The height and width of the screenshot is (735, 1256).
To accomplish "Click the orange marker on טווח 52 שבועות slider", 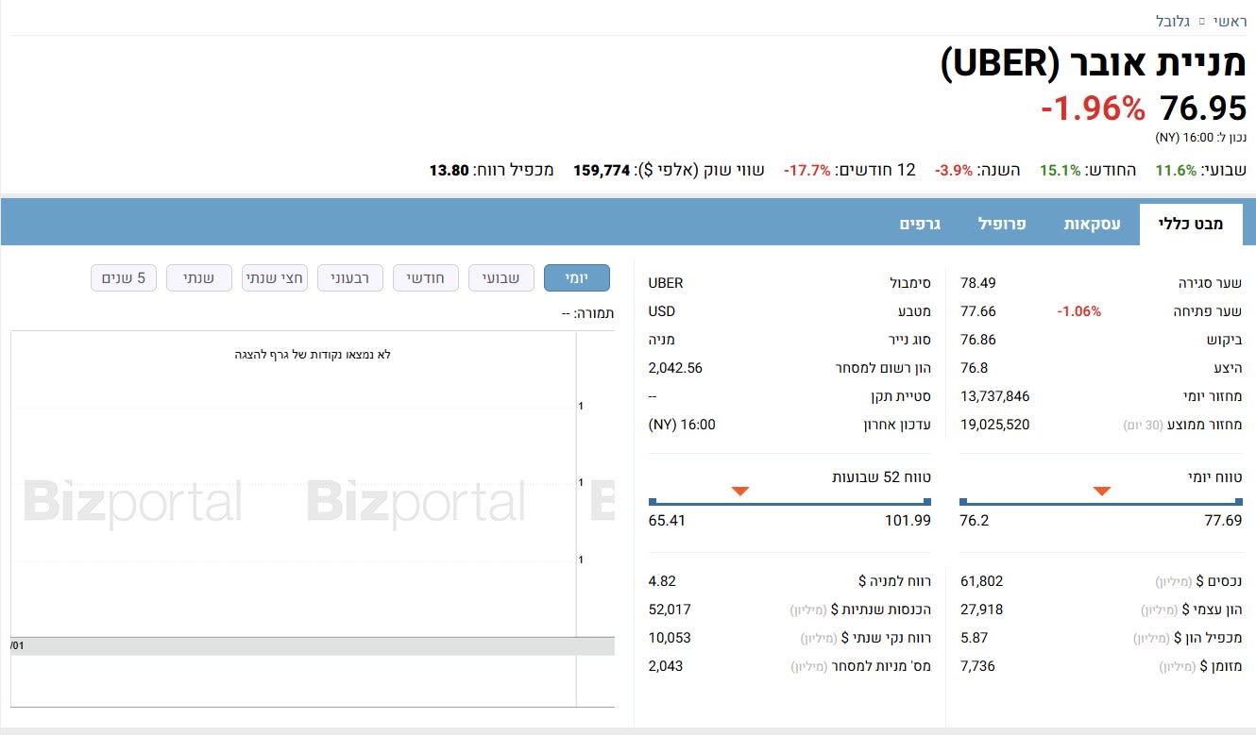I will pos(740,491).
